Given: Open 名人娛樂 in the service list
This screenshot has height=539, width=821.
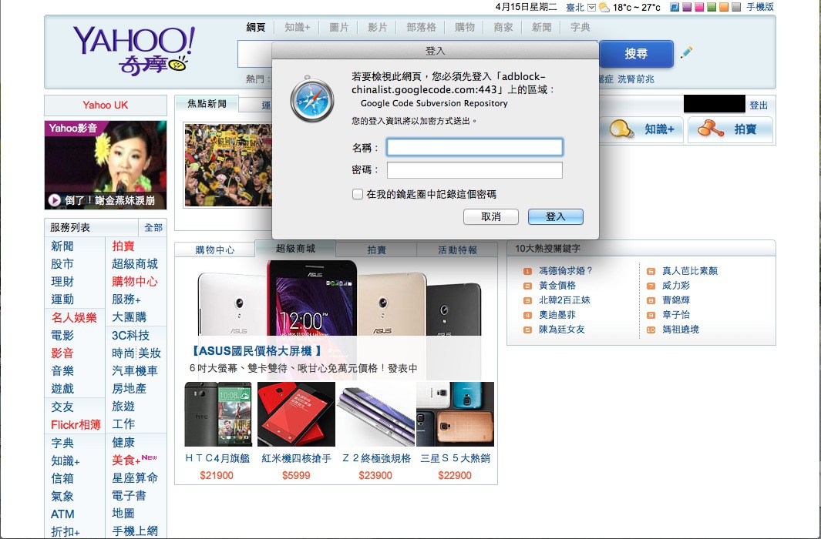Looking at the screenshot, I should pos(74,317).
